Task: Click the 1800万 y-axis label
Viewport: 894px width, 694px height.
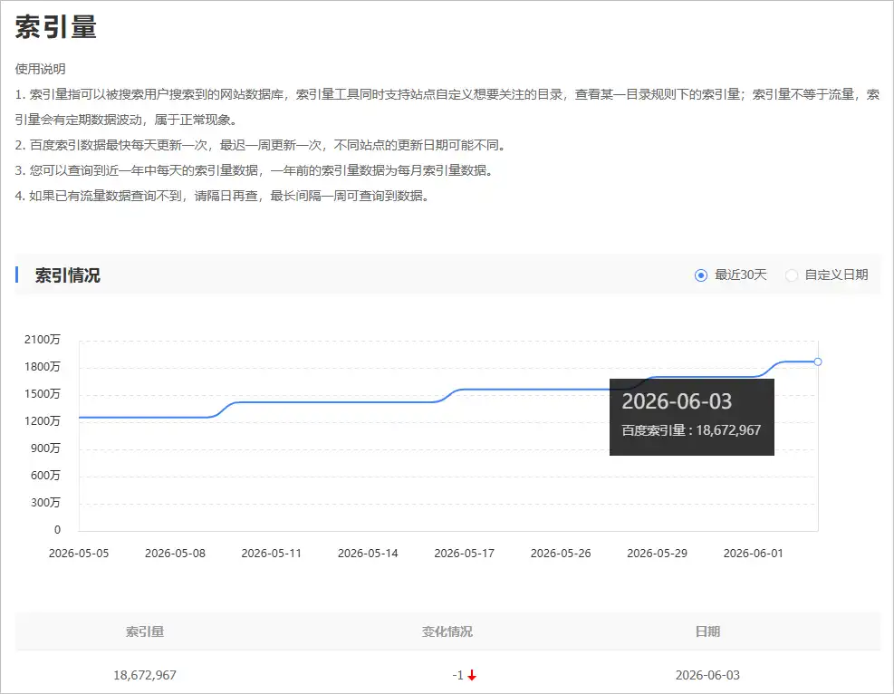Action: (43, 367)
